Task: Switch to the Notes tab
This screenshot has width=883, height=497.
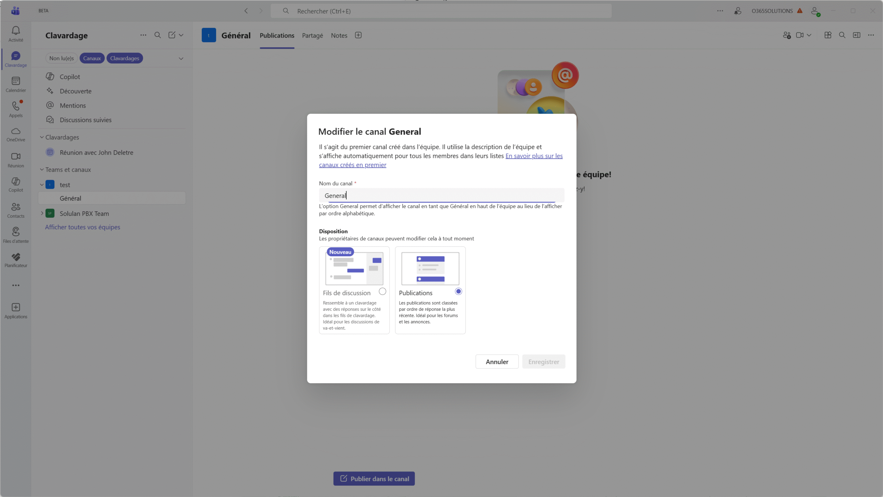Action: (339, 36)
